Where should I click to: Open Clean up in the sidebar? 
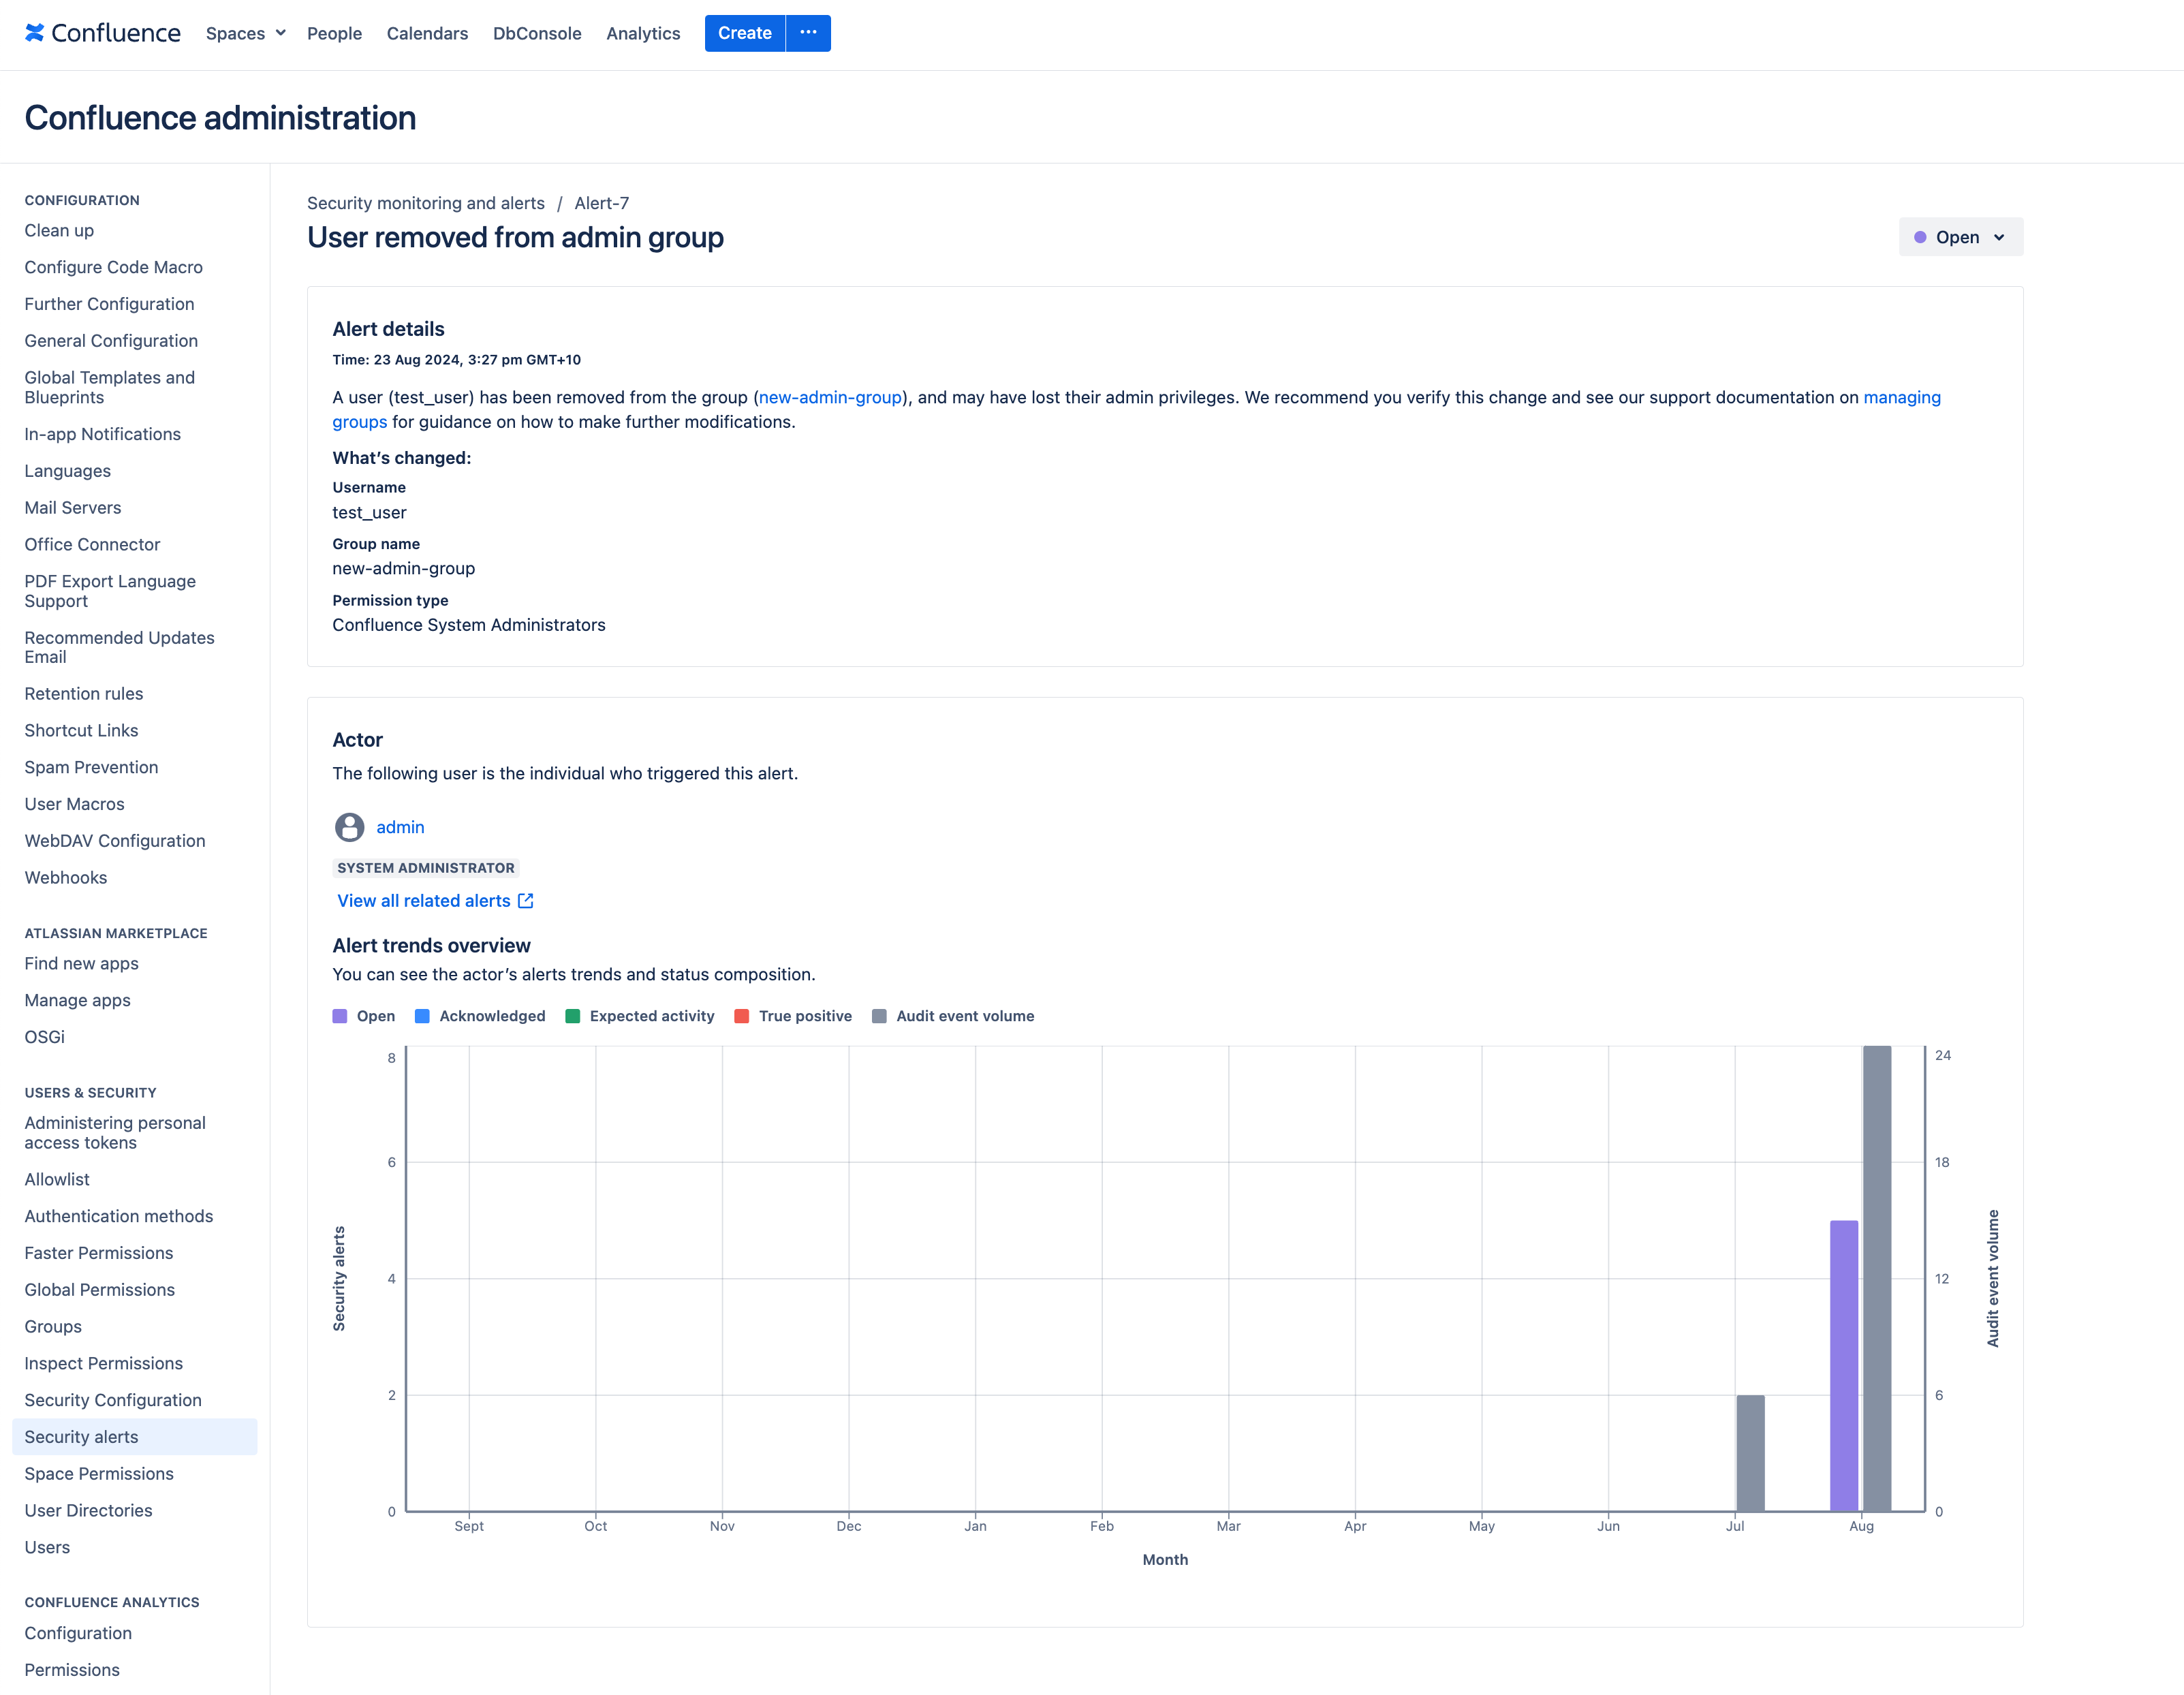tap(59, 230)
